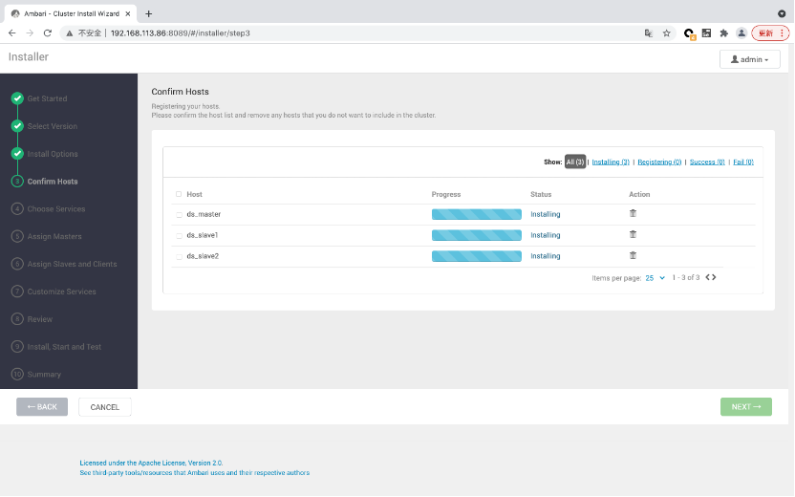Click the trash icon for ds_slave2
Screen dimensions: 795x497
(x=633, y=256)
